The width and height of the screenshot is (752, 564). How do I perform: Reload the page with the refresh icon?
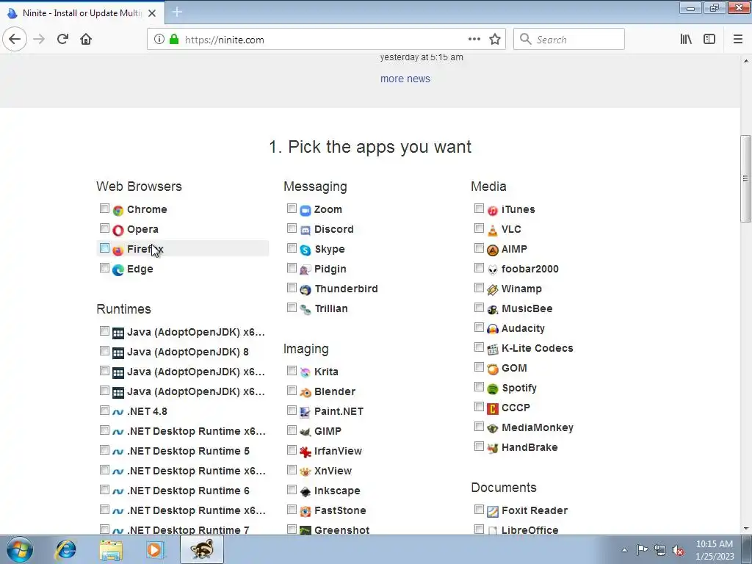[x=63, y=40]
